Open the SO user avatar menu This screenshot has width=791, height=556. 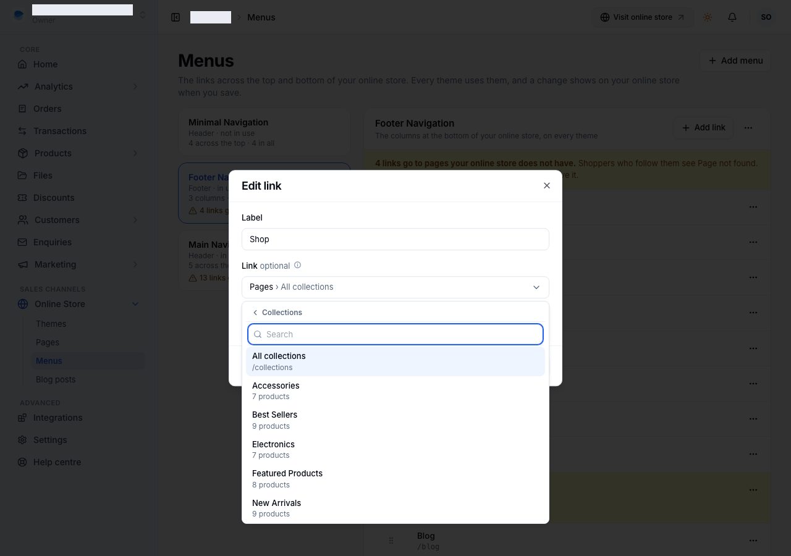tap(766, 17)
